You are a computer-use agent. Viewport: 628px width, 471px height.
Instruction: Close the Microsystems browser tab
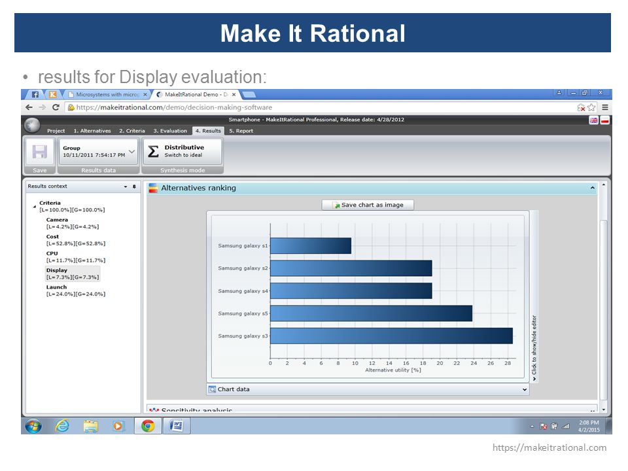click(x=145, y=94)
